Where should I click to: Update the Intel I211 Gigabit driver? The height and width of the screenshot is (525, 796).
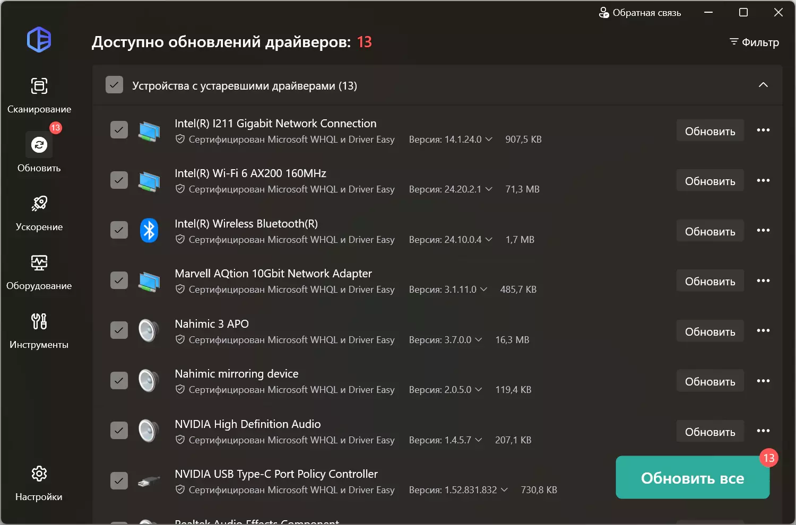point(710,131)
